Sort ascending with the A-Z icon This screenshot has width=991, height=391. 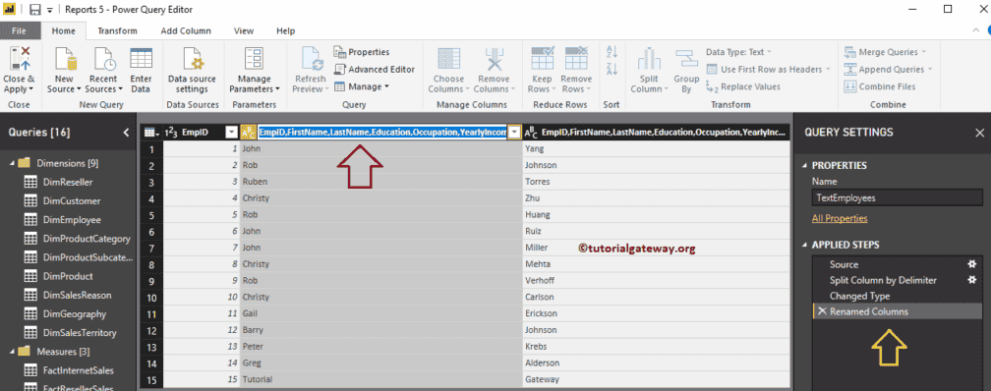(612, 52)
